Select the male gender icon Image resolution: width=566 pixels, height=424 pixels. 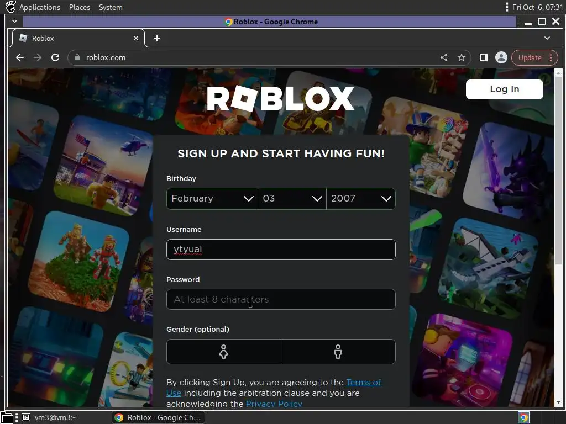tap(338, 352)
